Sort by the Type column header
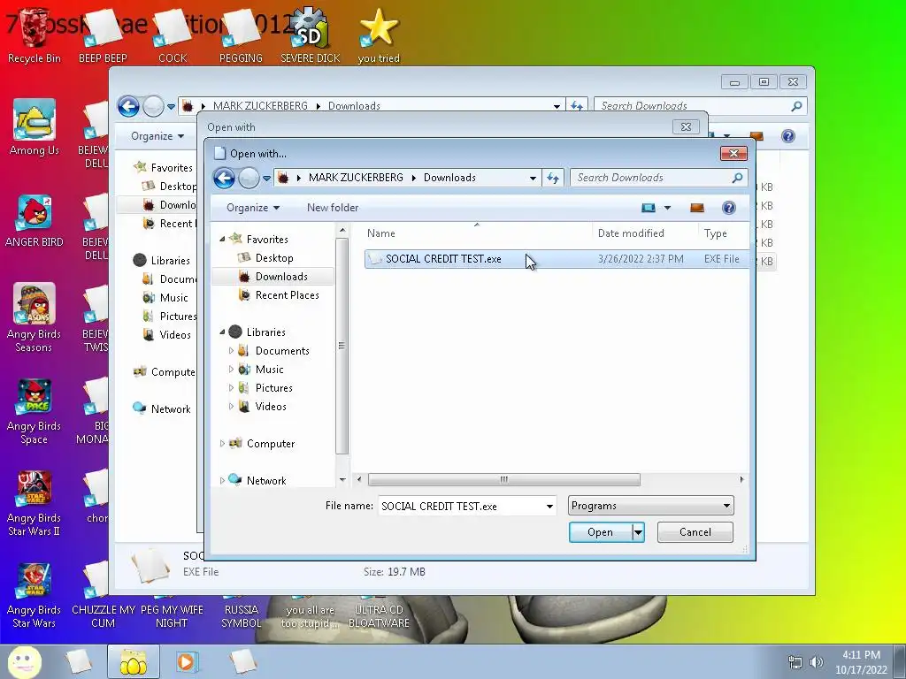This screenshot has height=679, width=906. 724,233
